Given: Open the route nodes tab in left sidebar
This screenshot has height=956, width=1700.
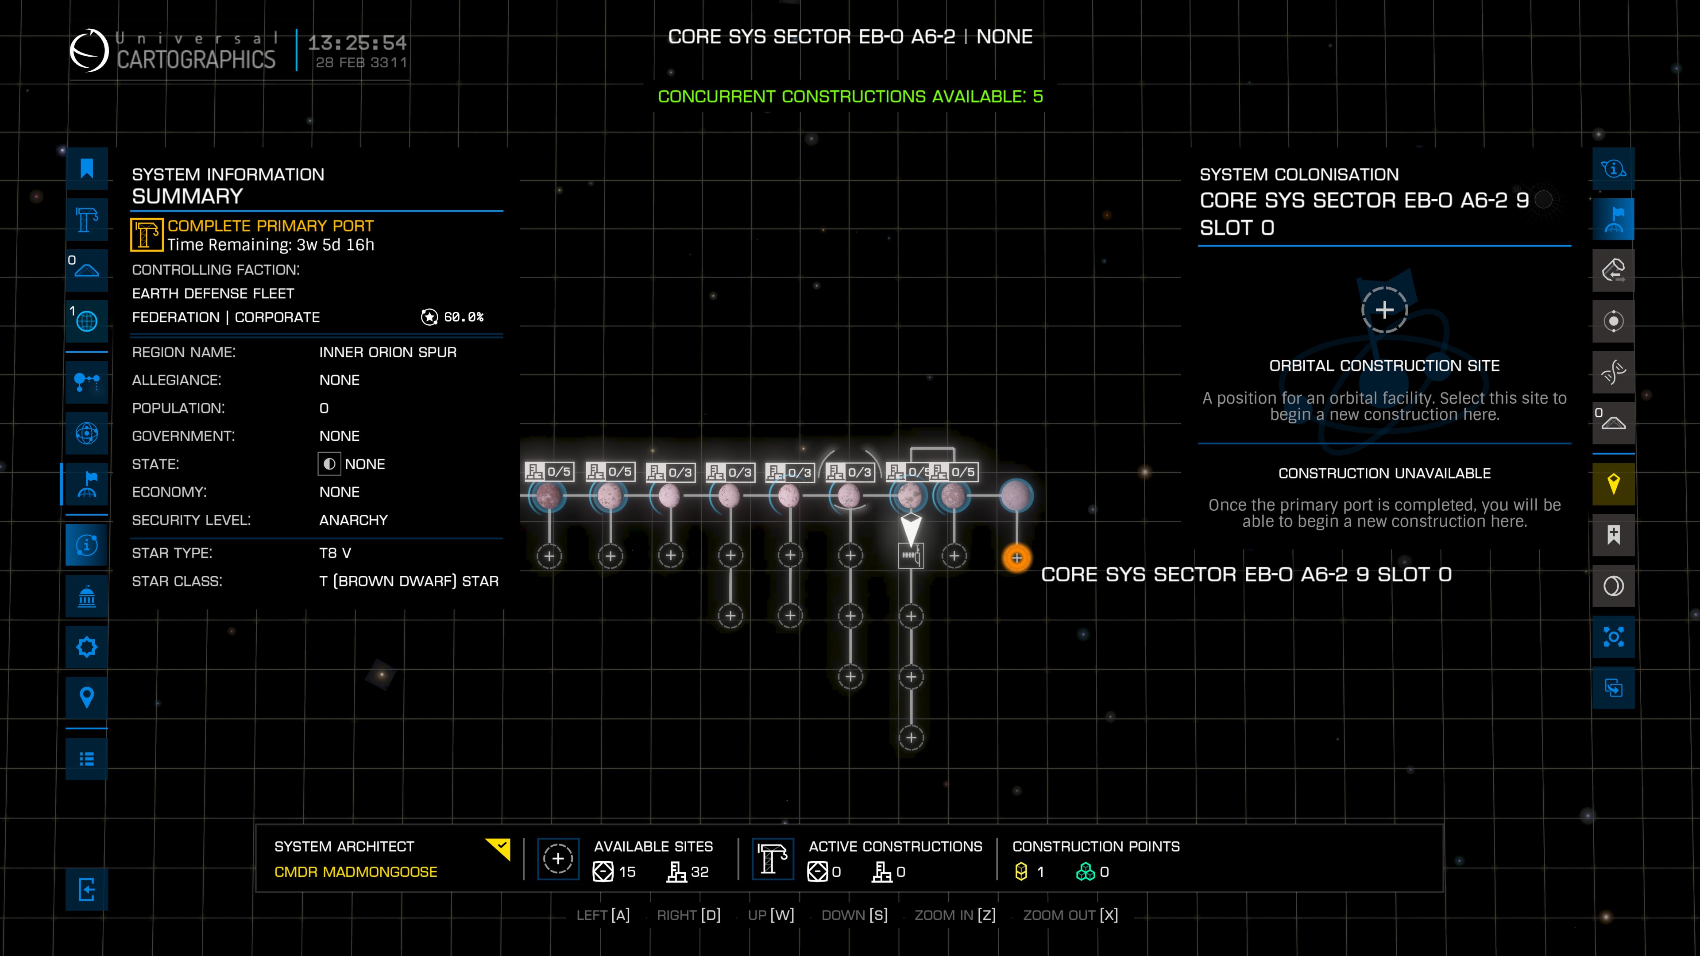Looking at the screenshot, I should tap(86, 382).
